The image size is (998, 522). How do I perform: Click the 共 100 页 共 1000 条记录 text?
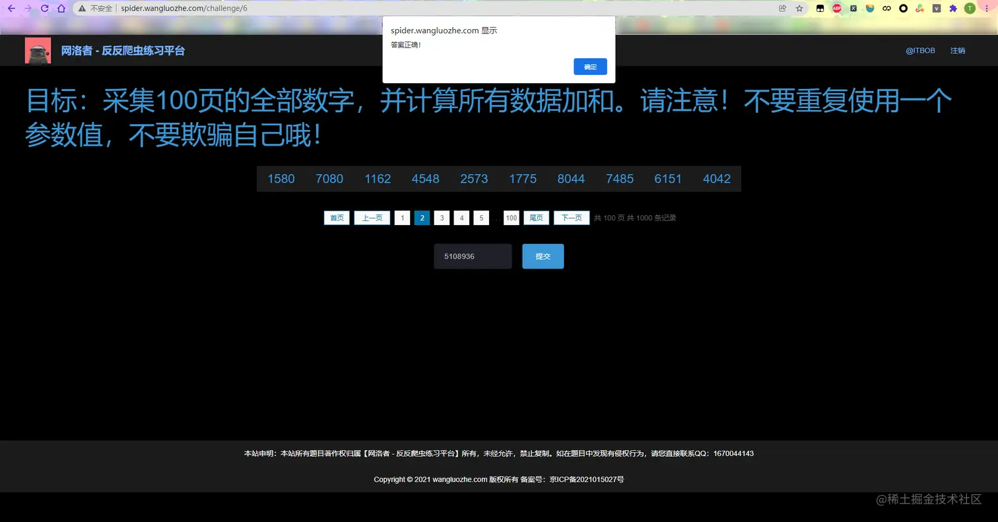[x=635, y=218]
